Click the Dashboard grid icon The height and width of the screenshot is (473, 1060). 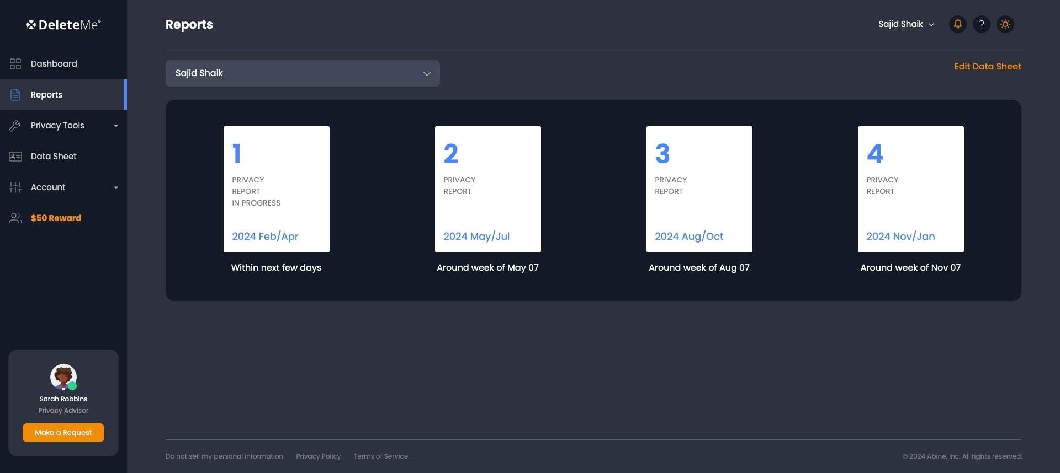coord(15,64)
